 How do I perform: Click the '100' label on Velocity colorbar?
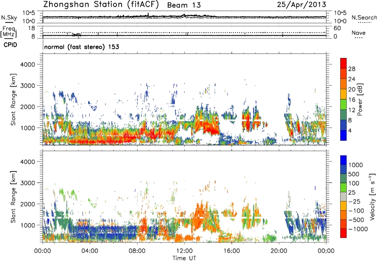pyautogui.click(x=354, y=183)
